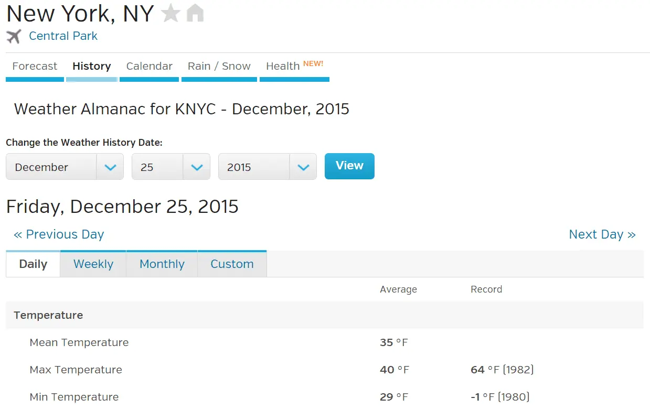The height and width of the screenshot is (409, 650).
Task: Show the Monthly view tab
Action: (x=162, y=264)
